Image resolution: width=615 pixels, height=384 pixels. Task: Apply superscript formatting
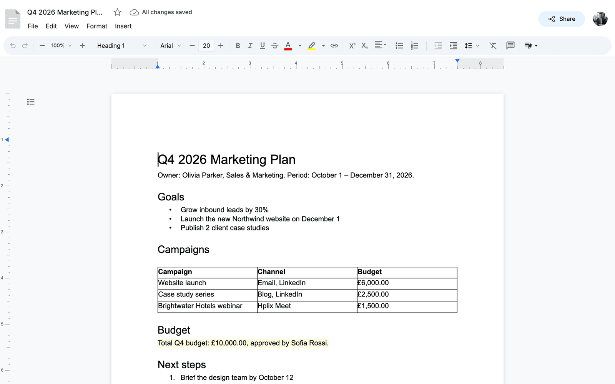click(x=352, y=46)
